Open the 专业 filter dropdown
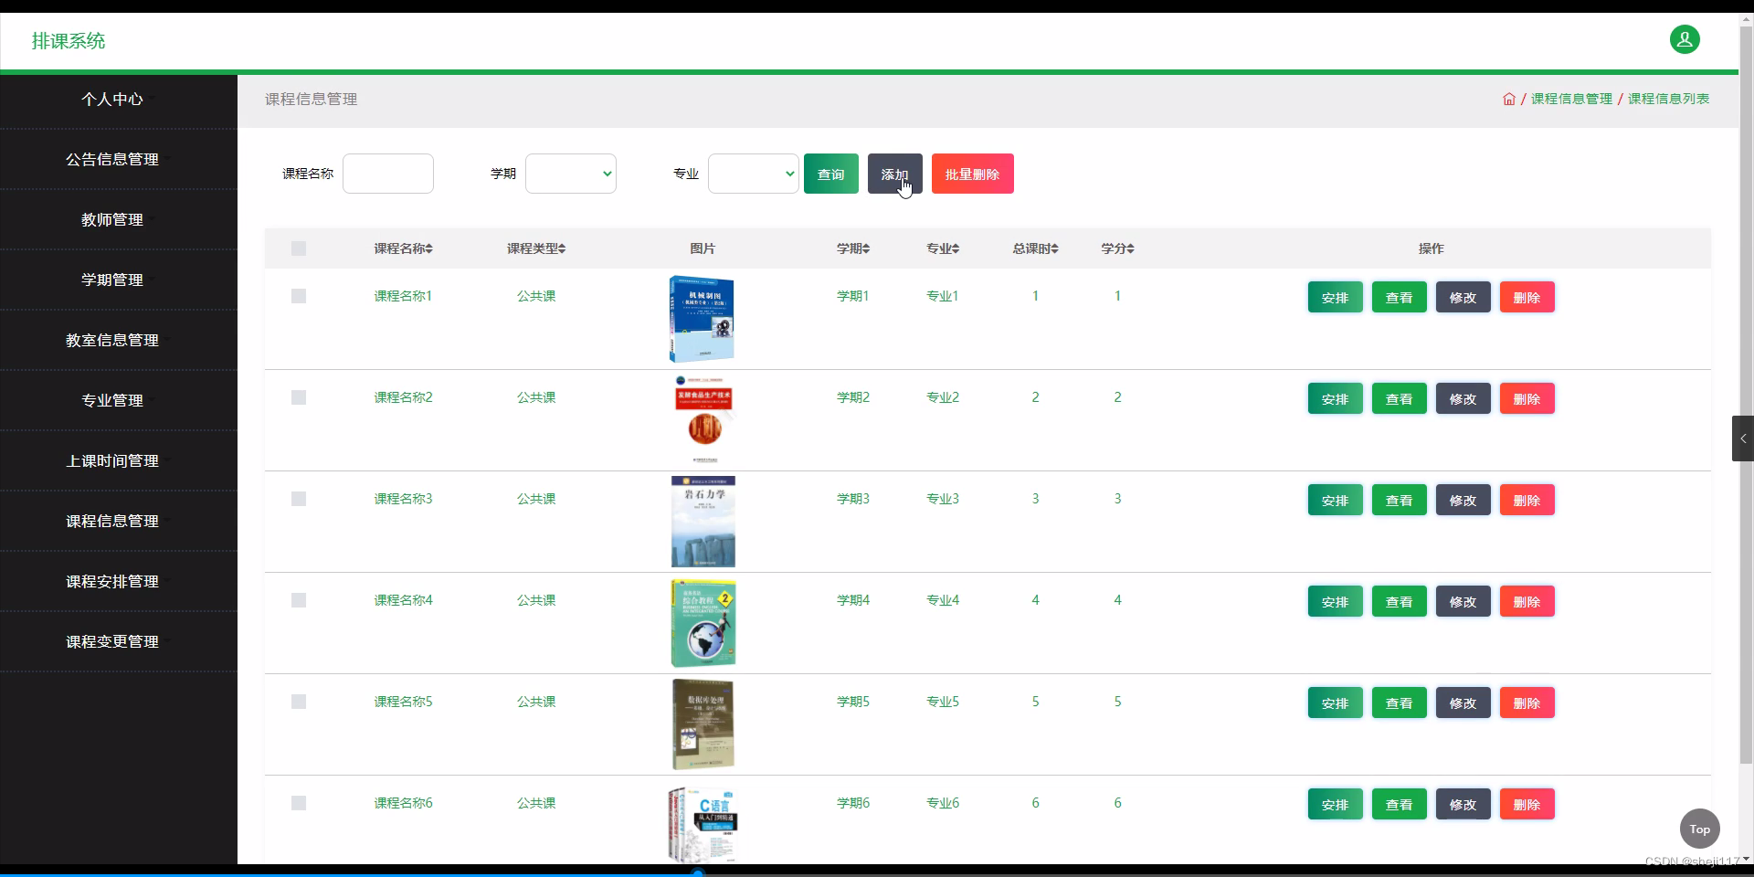Screen dimensions: 1754x877 (754, 174)
